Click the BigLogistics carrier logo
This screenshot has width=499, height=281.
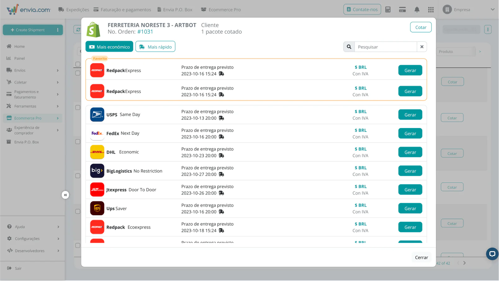coord(97,171)
